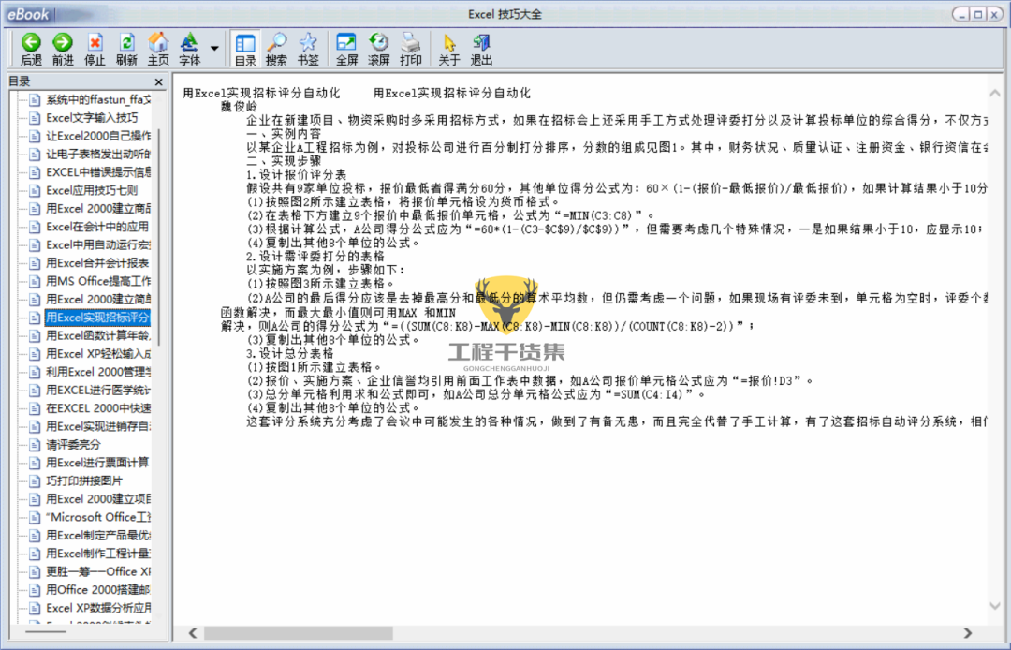Go forward with the 前进 button

coord(63,50)
